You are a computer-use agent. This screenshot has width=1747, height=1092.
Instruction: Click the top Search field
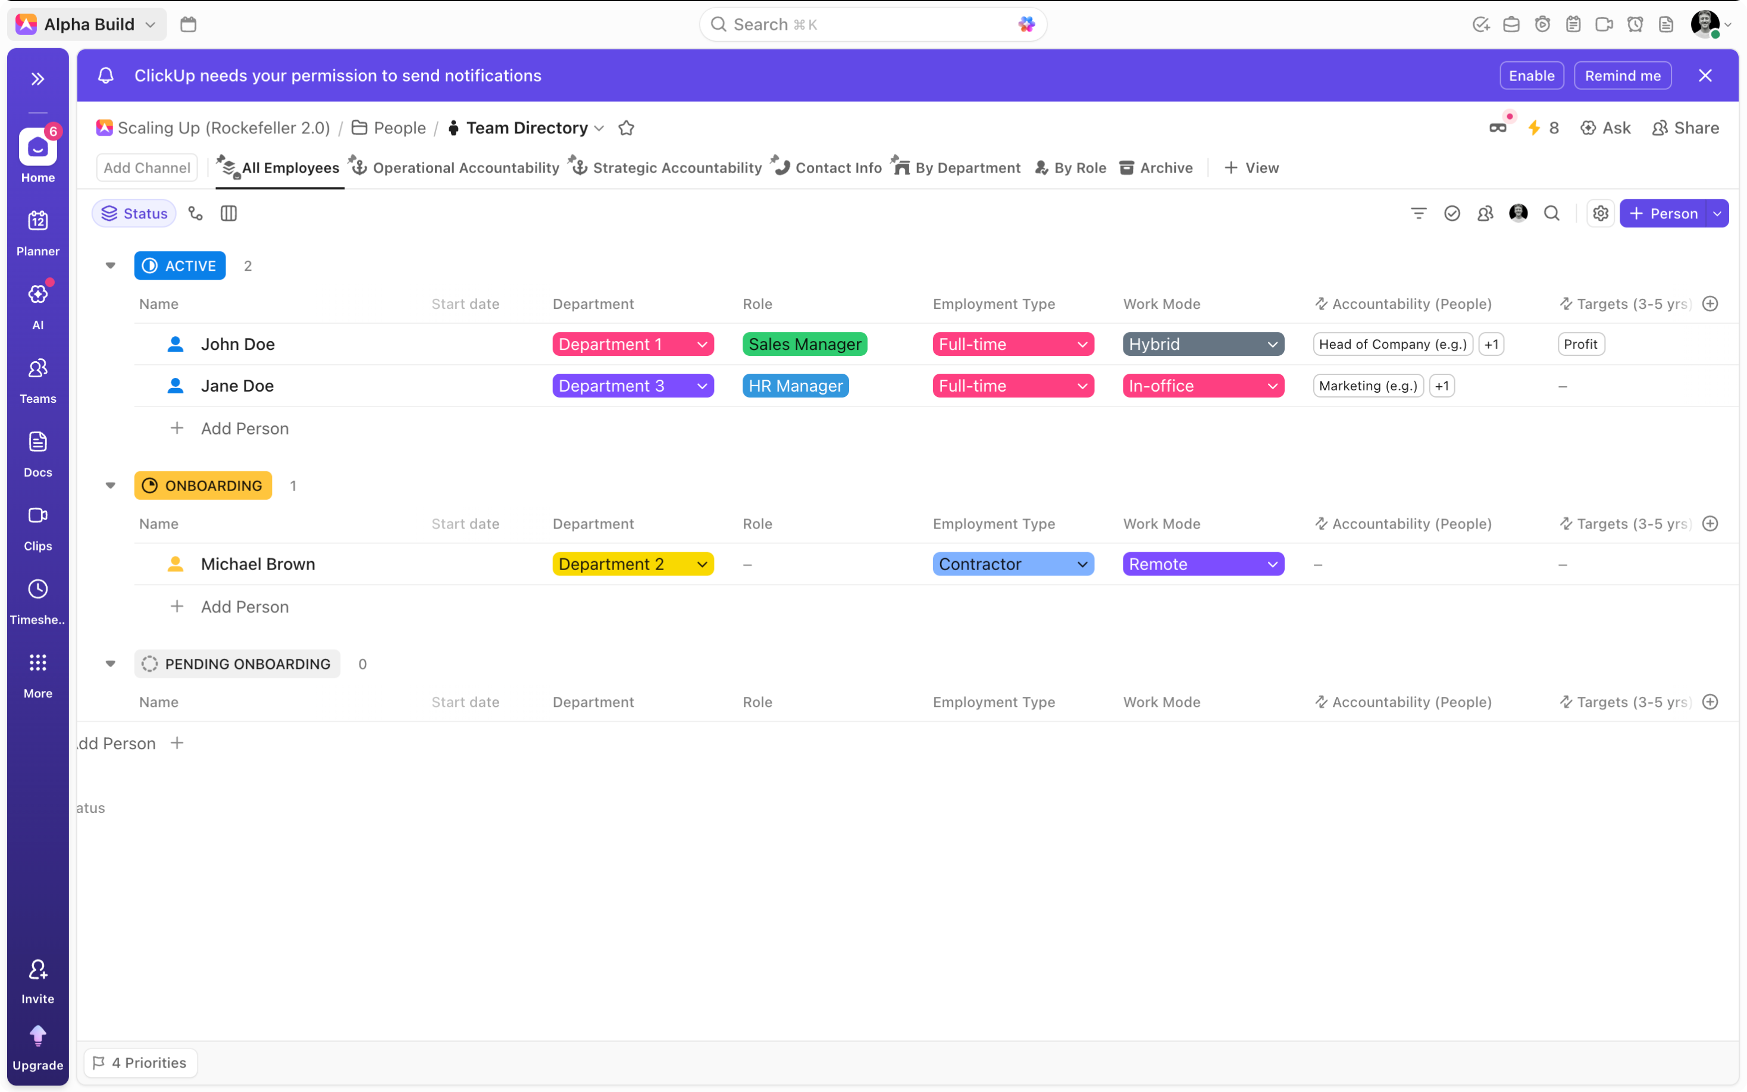[x=866, y=24]
